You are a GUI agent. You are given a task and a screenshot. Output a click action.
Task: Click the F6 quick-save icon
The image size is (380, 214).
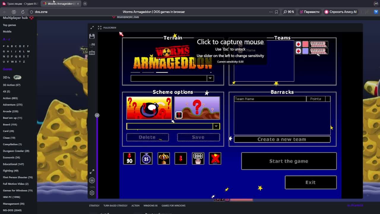point(93,45)
